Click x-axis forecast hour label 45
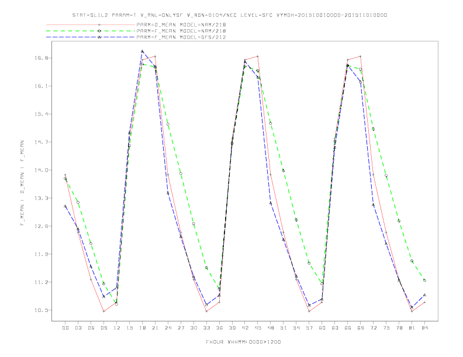The height and width of the screenshot is (357, 463). (258, 328)
